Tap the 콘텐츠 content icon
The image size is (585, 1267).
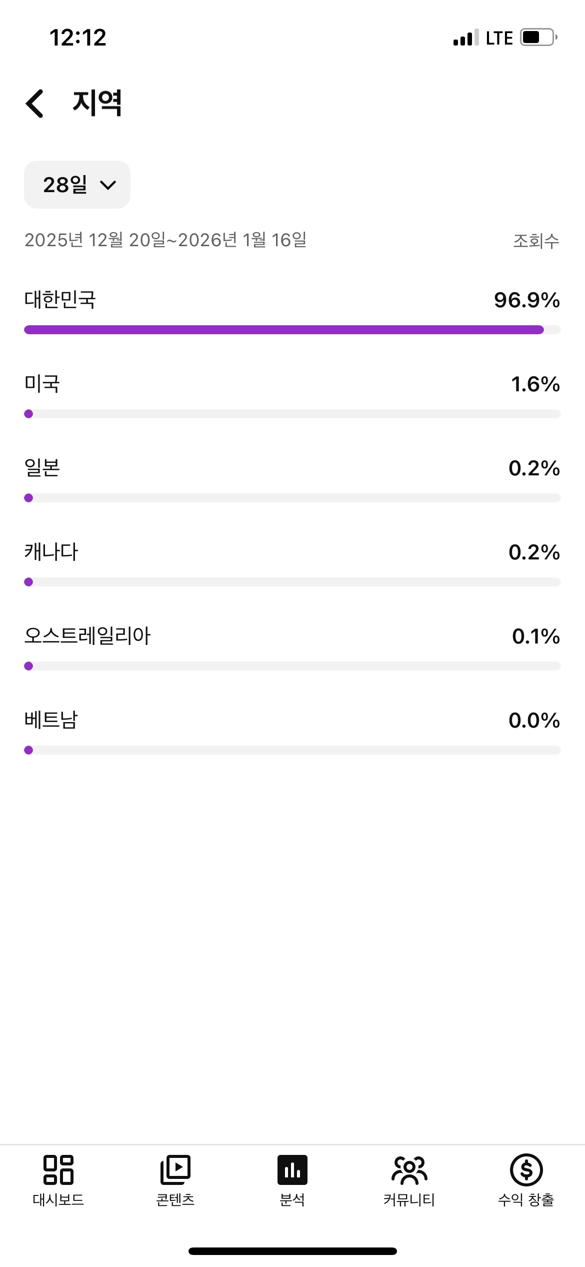point(175,1170)
